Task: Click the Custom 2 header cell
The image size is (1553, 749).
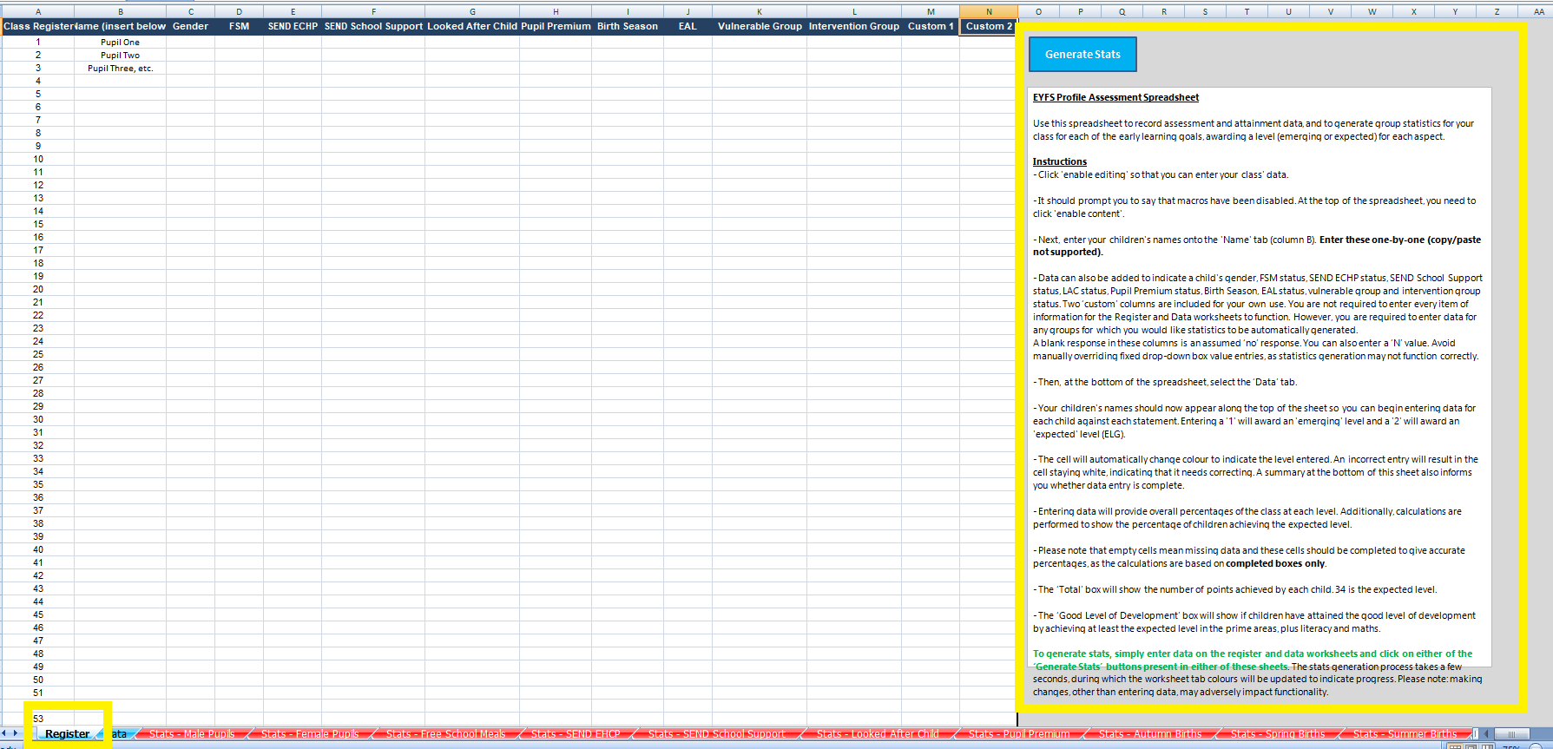Action: pos(989,26)
